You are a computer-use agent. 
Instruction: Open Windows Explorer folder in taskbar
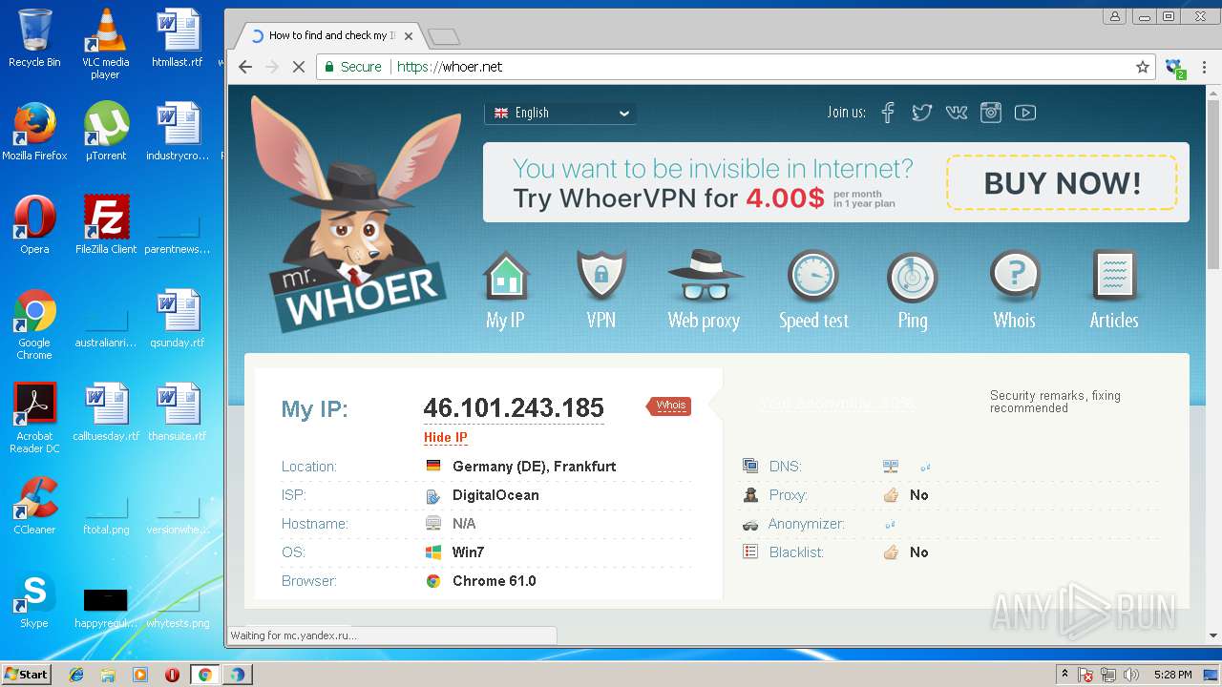point(108,675)
